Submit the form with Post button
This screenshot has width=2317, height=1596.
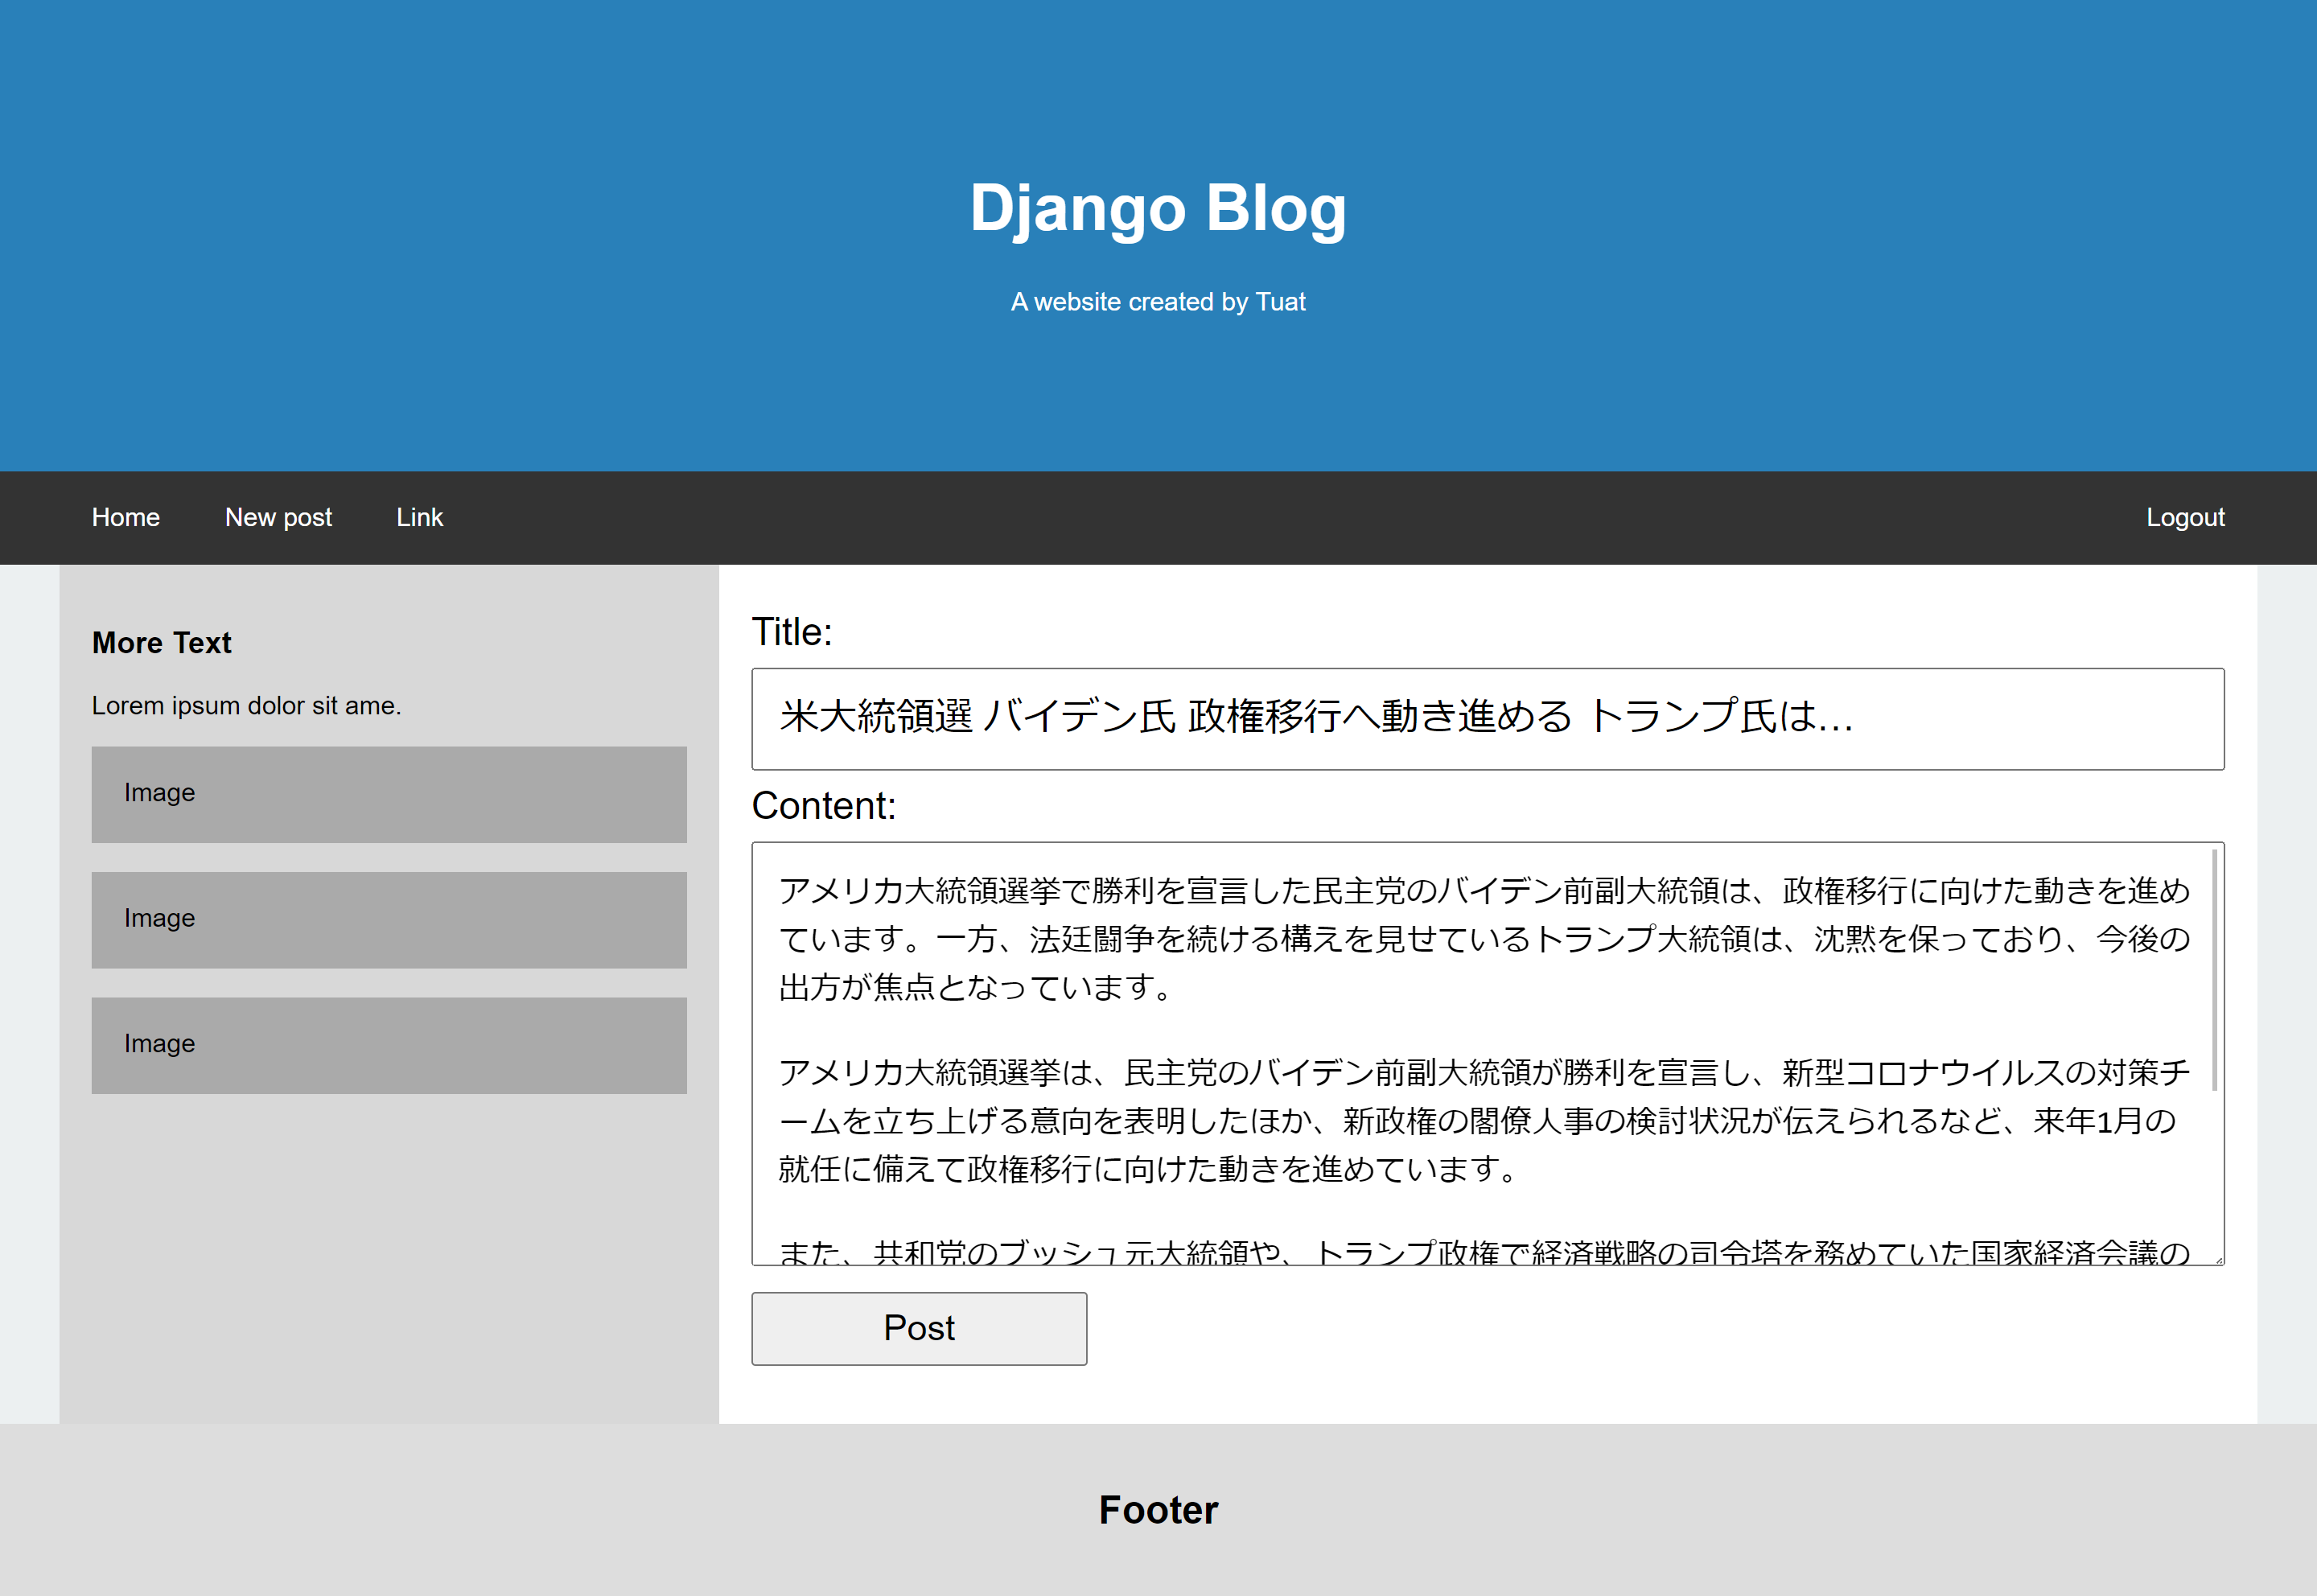click(x=919, y=1328)
